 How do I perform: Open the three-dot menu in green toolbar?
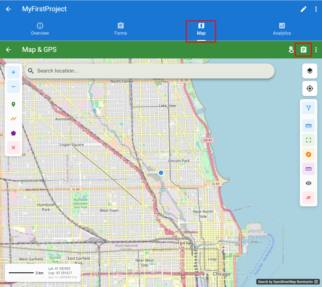pos(316,49)
